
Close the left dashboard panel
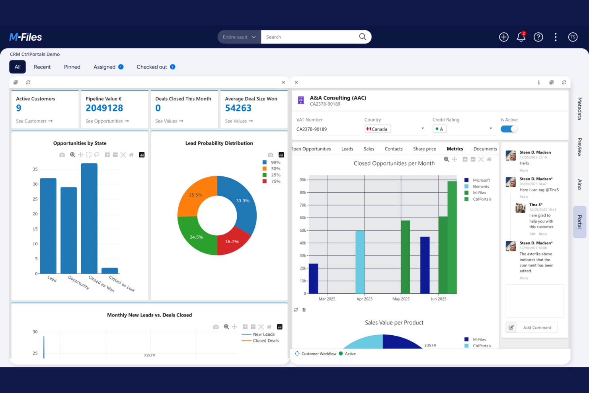283,82
